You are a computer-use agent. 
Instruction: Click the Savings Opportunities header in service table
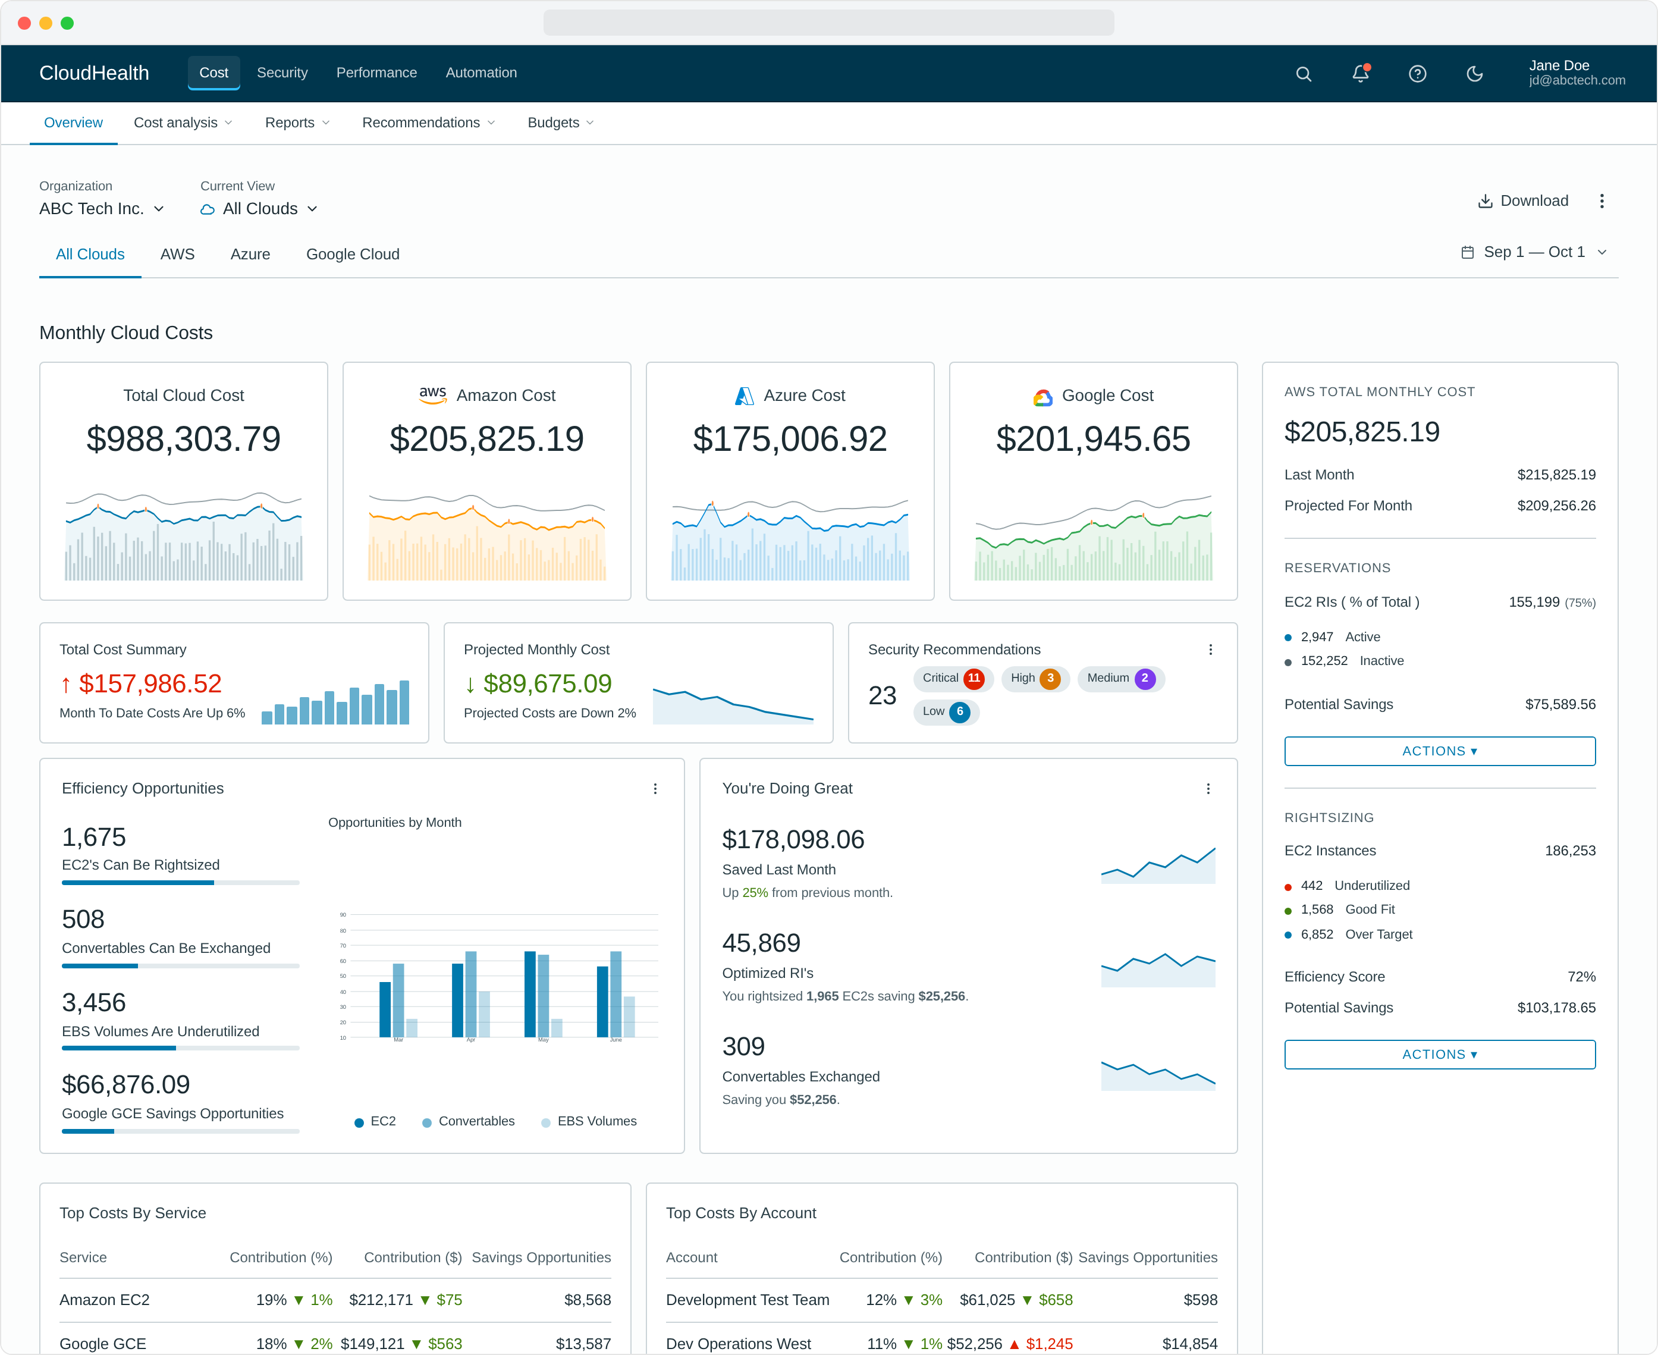tap(541, 1257)
